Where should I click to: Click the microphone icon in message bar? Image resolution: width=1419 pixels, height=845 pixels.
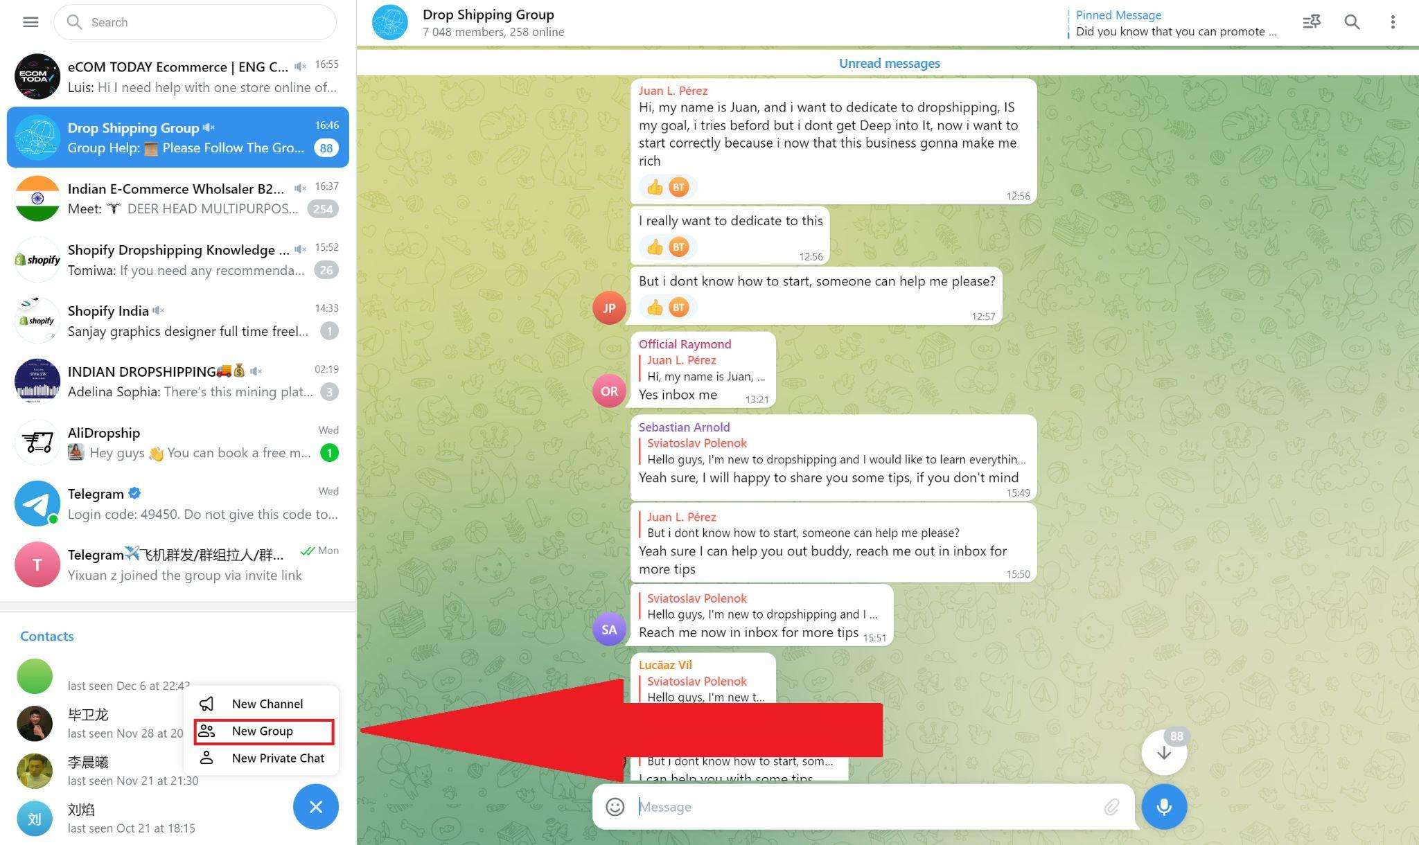point(1163,806)
